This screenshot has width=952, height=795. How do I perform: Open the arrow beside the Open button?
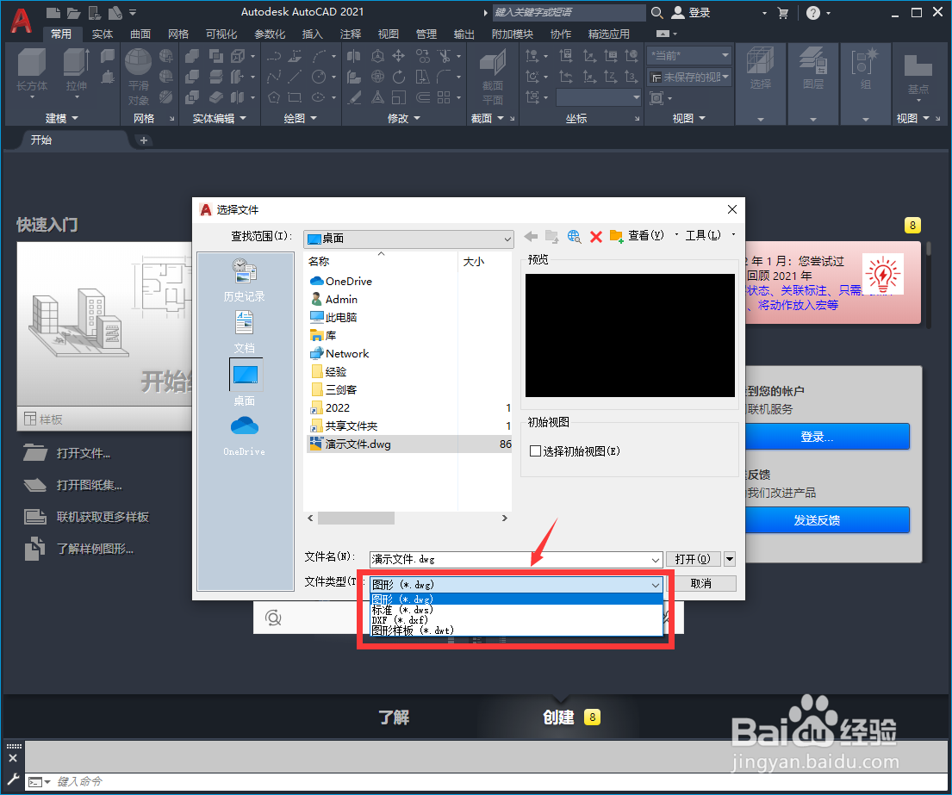[730, 559]
